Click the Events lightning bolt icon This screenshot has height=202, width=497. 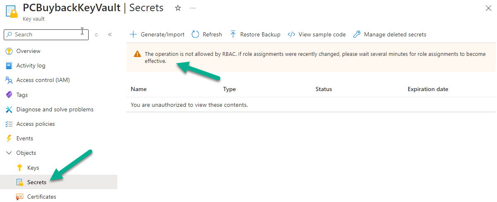(x=9, y=138)
